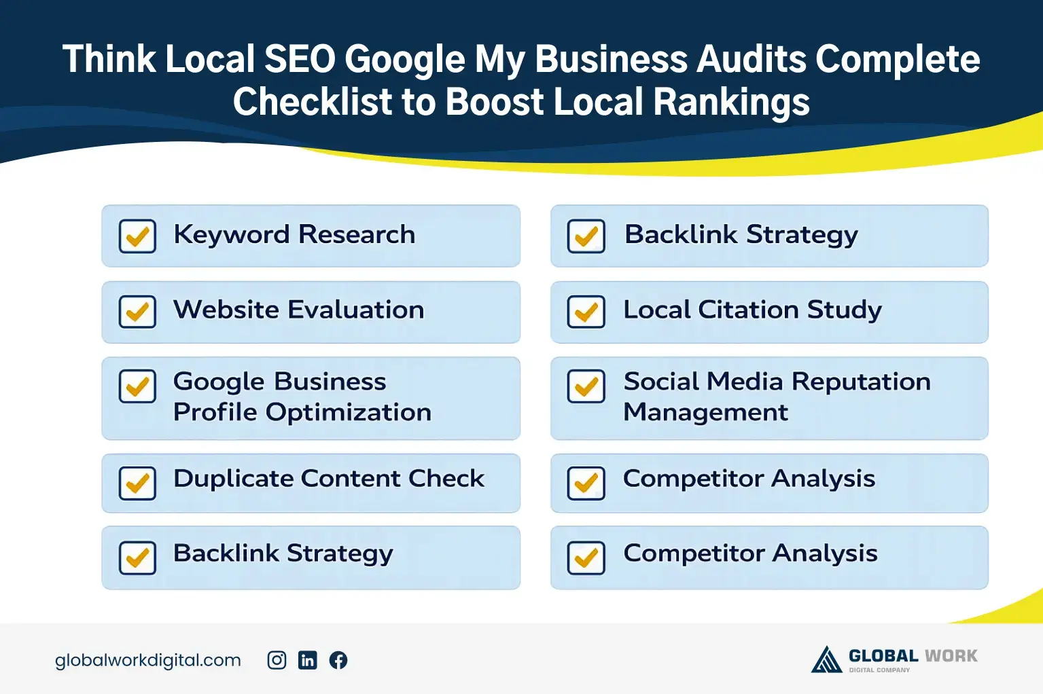The height and width of the screenshot is (694, 1043).
Task: Click the 'Keyword Research' label text
Action: [x=294, y=234]
